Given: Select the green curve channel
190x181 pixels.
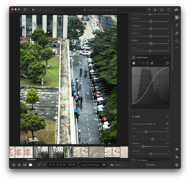Looking at the screenshot, I should [x=143, y=63].
